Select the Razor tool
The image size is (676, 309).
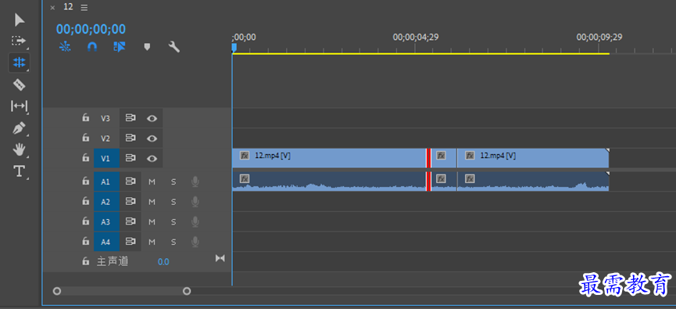click(19, 84)
